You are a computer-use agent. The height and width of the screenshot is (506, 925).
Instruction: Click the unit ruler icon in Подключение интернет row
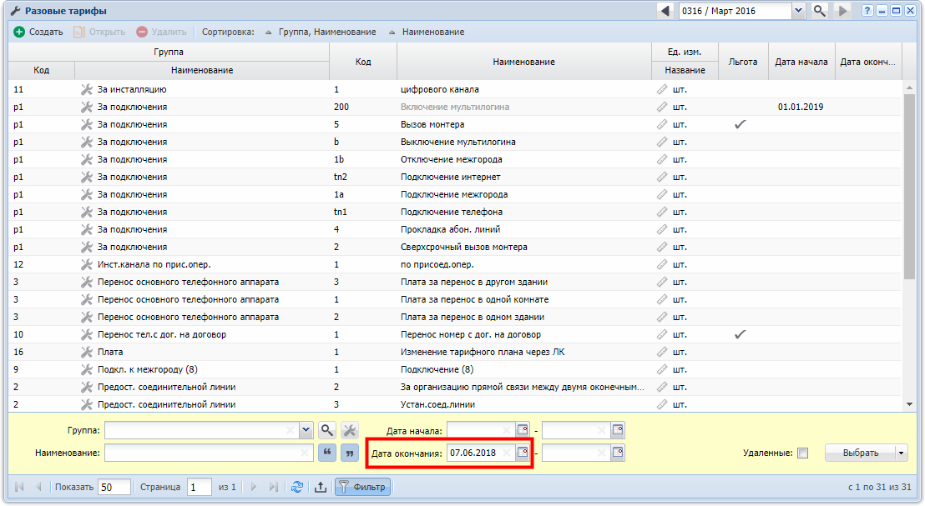pos(662,177)
